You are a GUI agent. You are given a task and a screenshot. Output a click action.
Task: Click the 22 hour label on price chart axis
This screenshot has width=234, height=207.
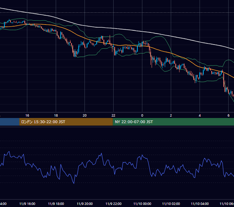click(114, 116)
